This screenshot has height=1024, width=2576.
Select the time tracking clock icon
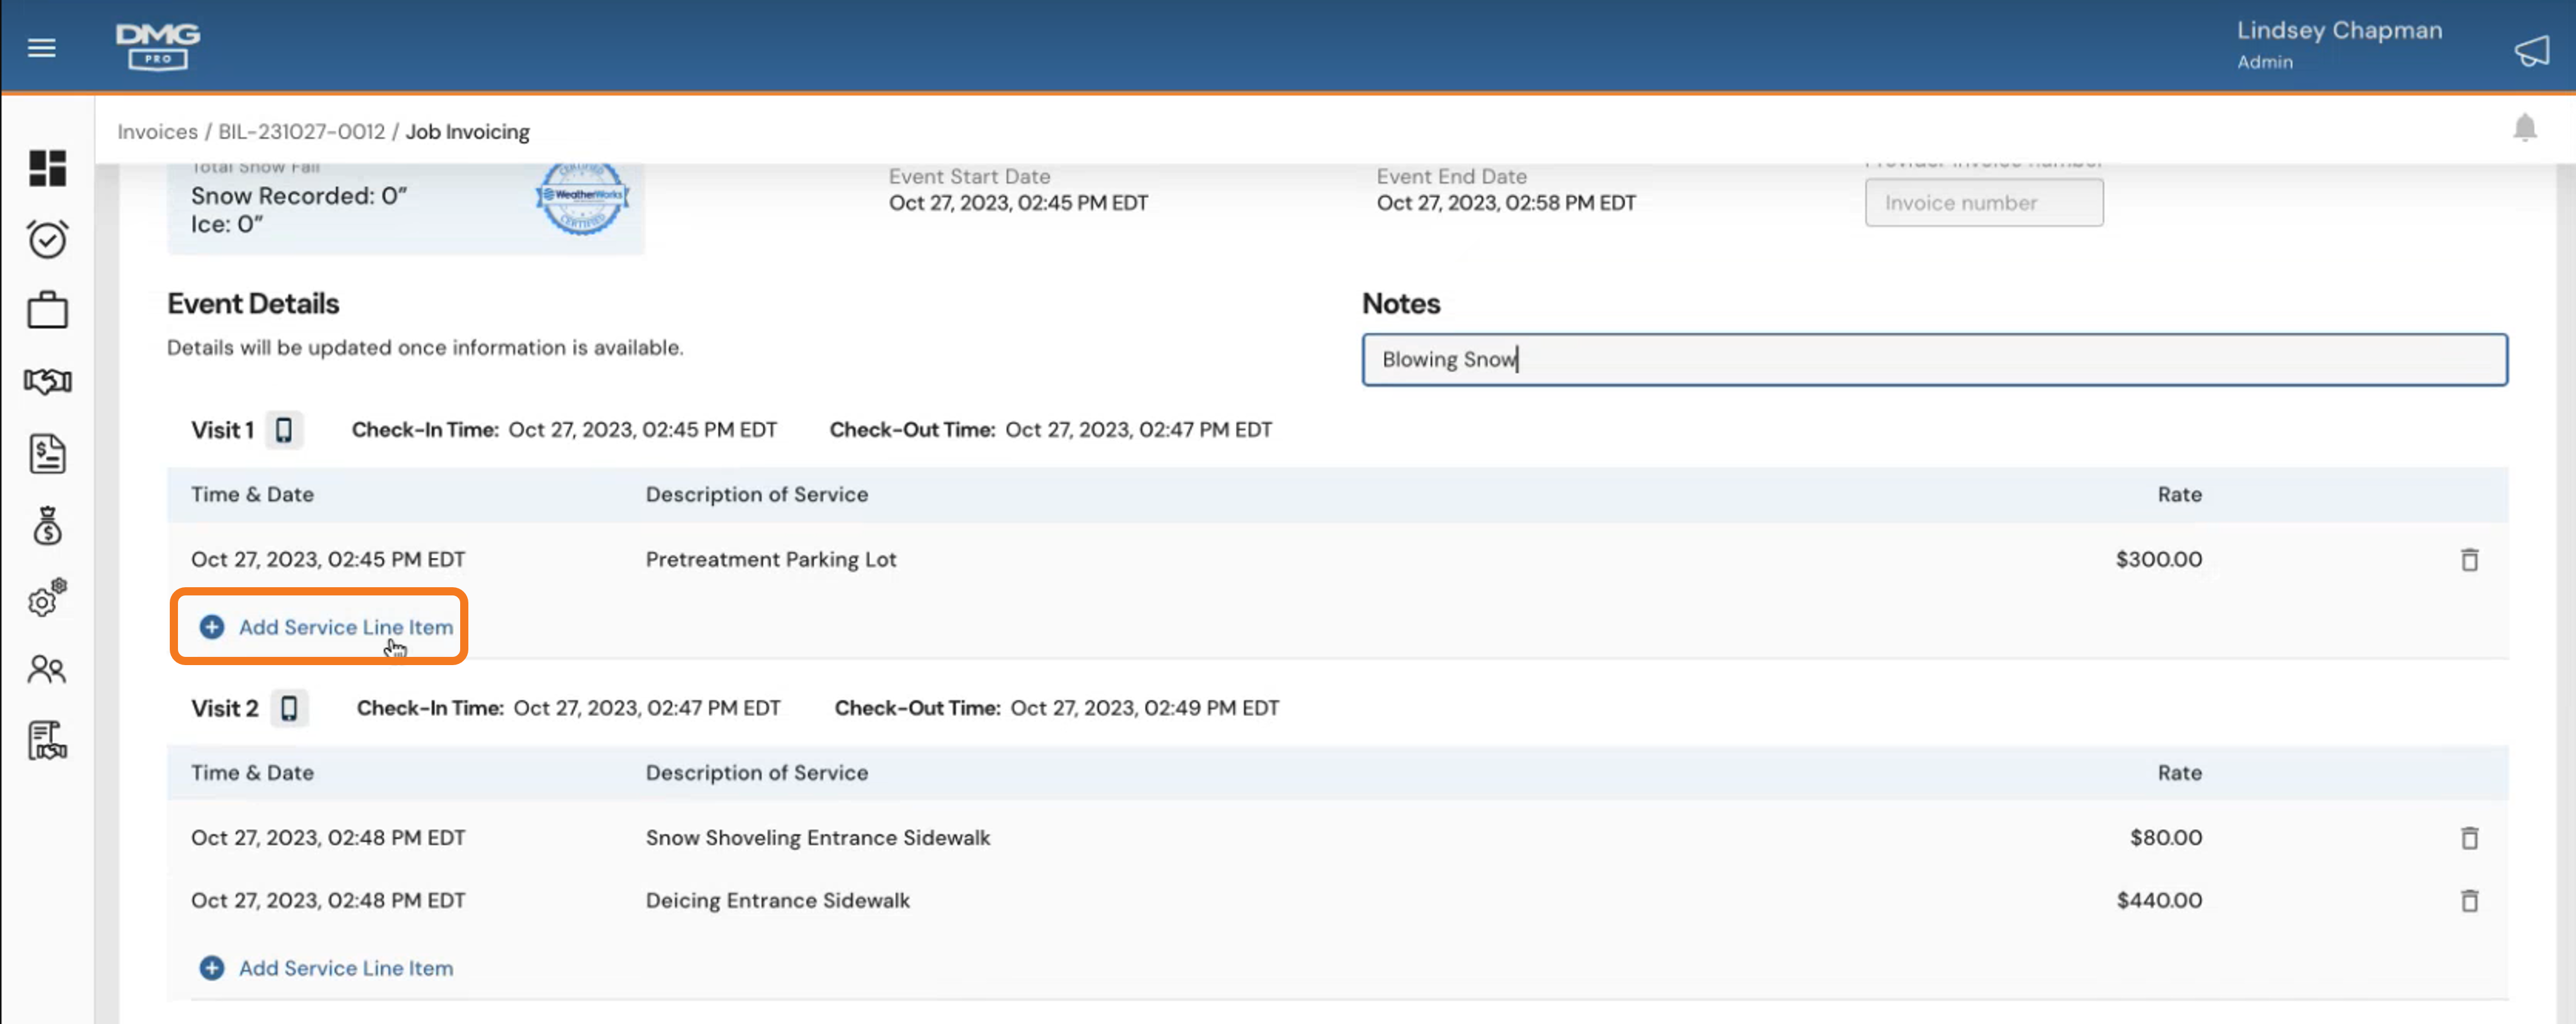46,239
